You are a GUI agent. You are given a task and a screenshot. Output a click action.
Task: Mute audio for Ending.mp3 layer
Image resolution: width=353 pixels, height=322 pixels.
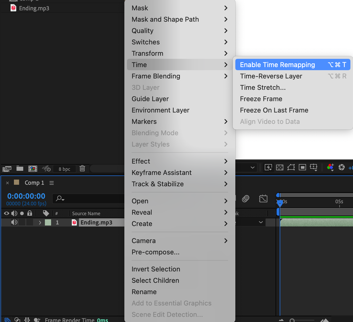point(14,222)
